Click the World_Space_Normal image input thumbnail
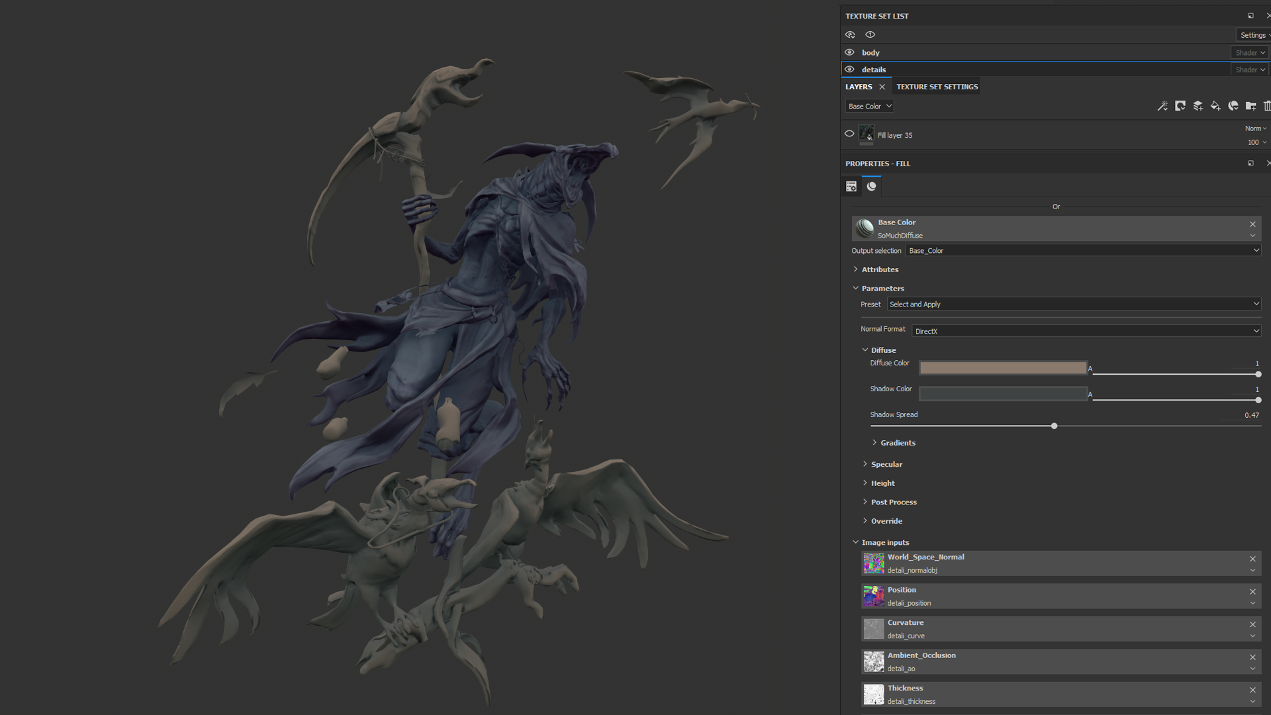 874,563
